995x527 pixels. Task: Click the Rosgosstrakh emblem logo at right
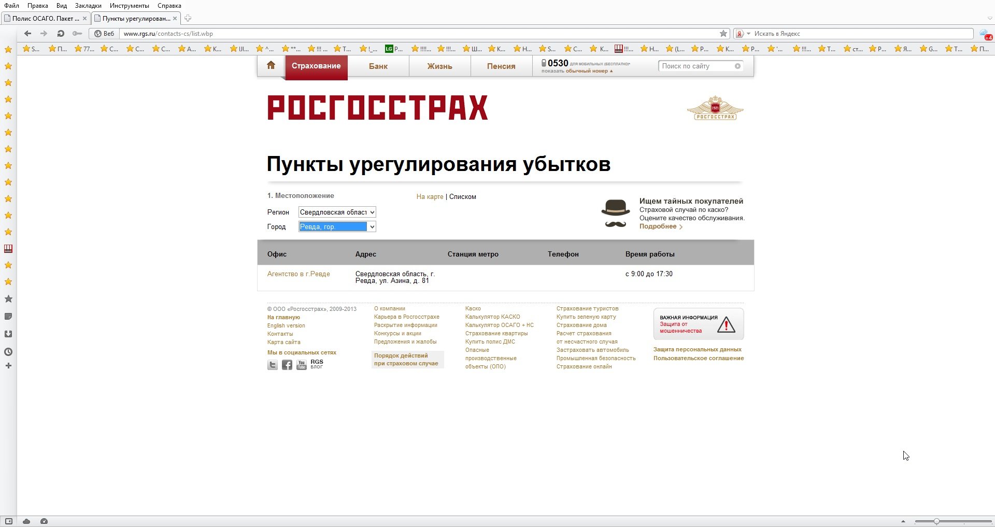click(715, 108)
